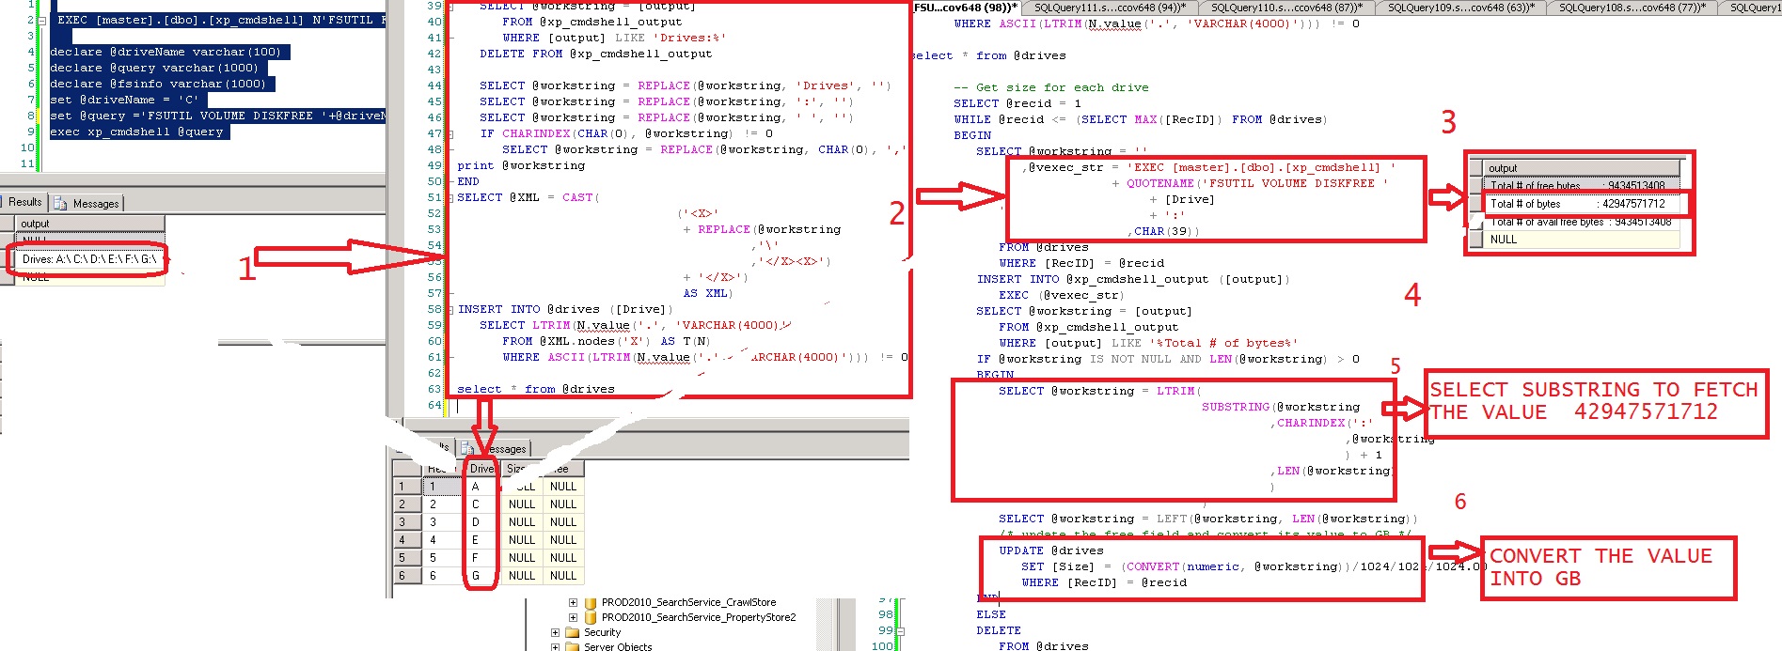
Task: Collapse the IF CHARINDEX block at line 47
Action: coord(452,134)
